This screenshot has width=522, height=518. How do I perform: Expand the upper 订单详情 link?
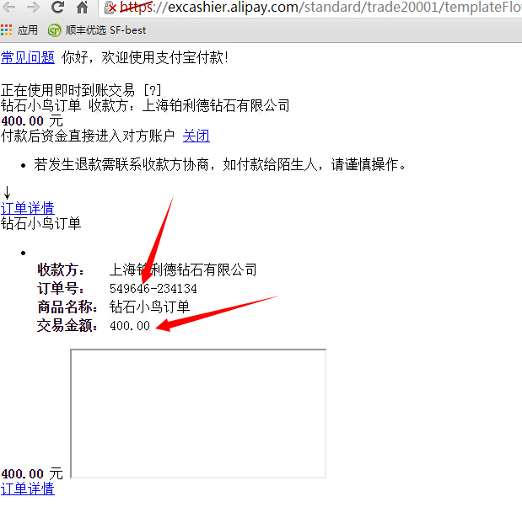click(x=28, y=209)
